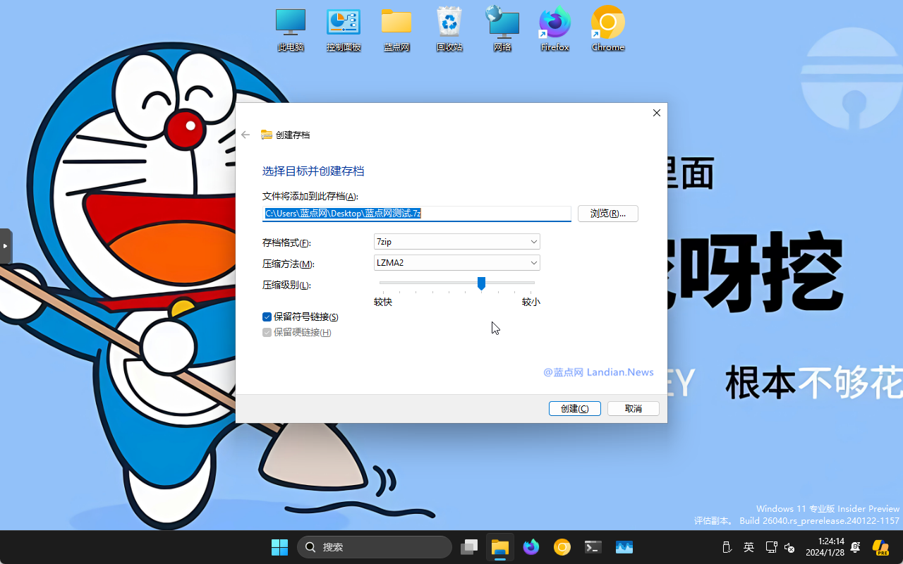Open network status tray icon

tap(771, 547)
